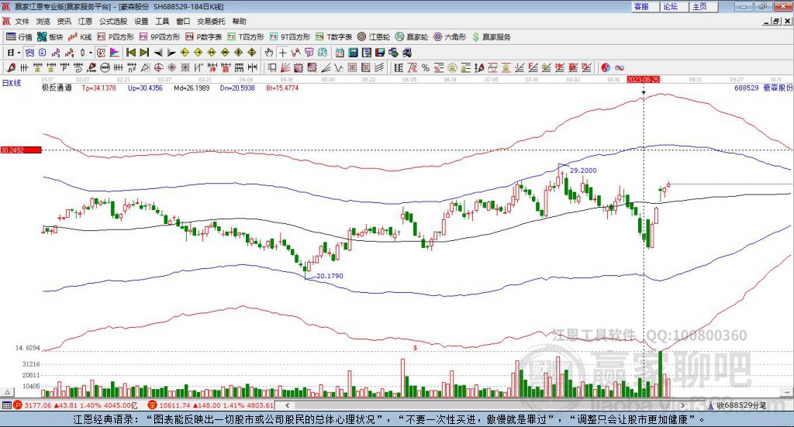The image size is (794, 427).
Task: Click the red-blue yin-yang icon
Action: (x=605, y=67)
